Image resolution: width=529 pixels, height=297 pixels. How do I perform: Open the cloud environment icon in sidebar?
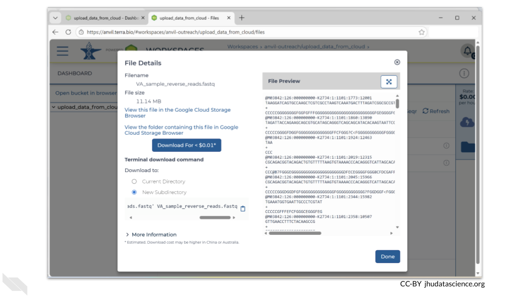467,122
